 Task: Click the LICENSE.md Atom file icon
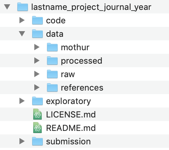coord(37,114)
